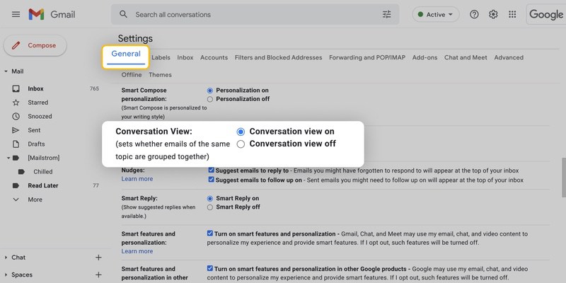
Task: Open the Active status dropdown
Action: [x=436, y=14]
